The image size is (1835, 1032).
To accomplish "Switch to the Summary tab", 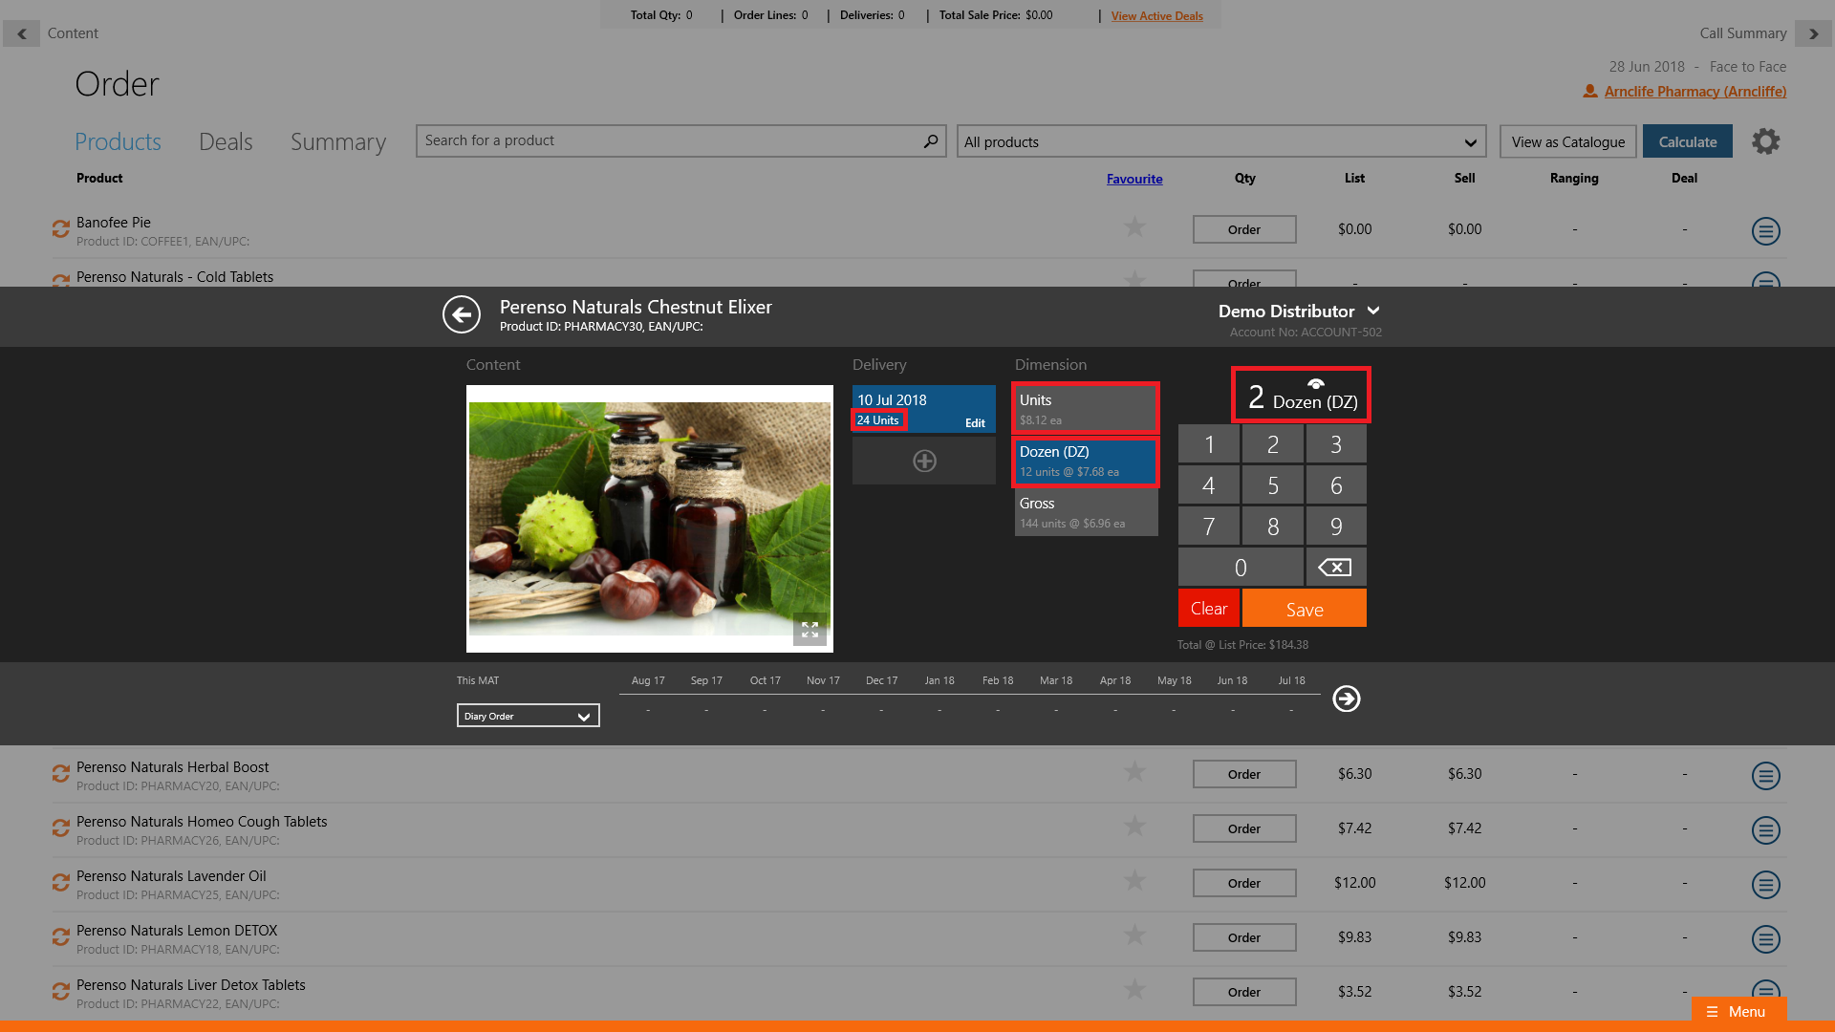I will (x=338, y=141).
